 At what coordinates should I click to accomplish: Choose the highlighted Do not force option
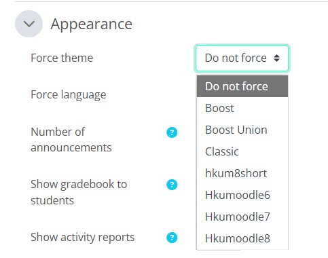click(242, 86)
